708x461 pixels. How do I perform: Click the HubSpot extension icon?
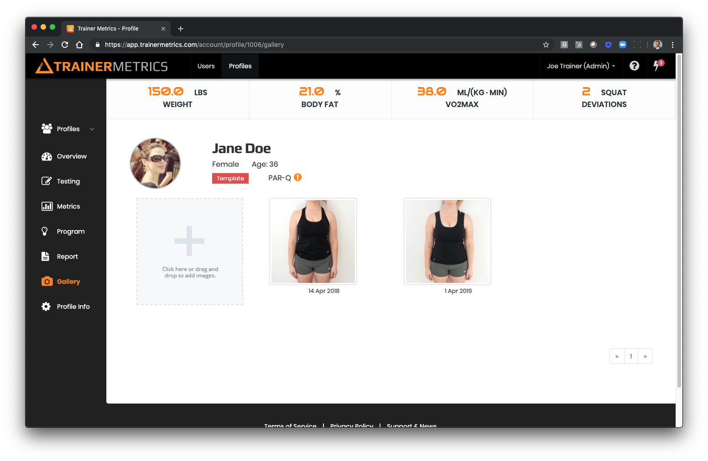point(578,45)
